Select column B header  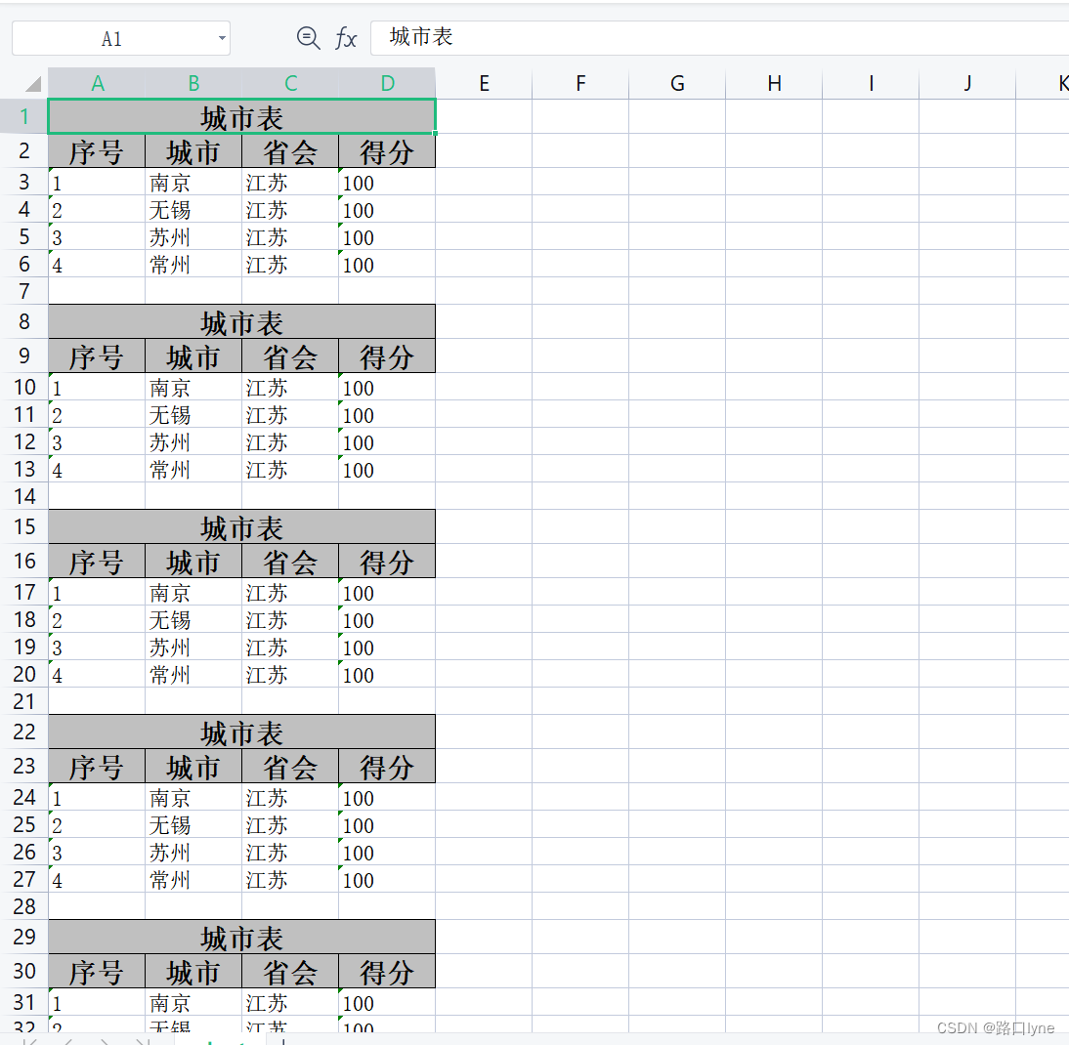click(193, 83)
